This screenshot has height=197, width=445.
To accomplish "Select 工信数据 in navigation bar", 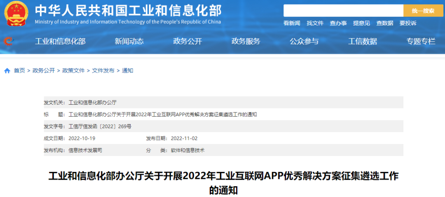I will click(363, 41).
